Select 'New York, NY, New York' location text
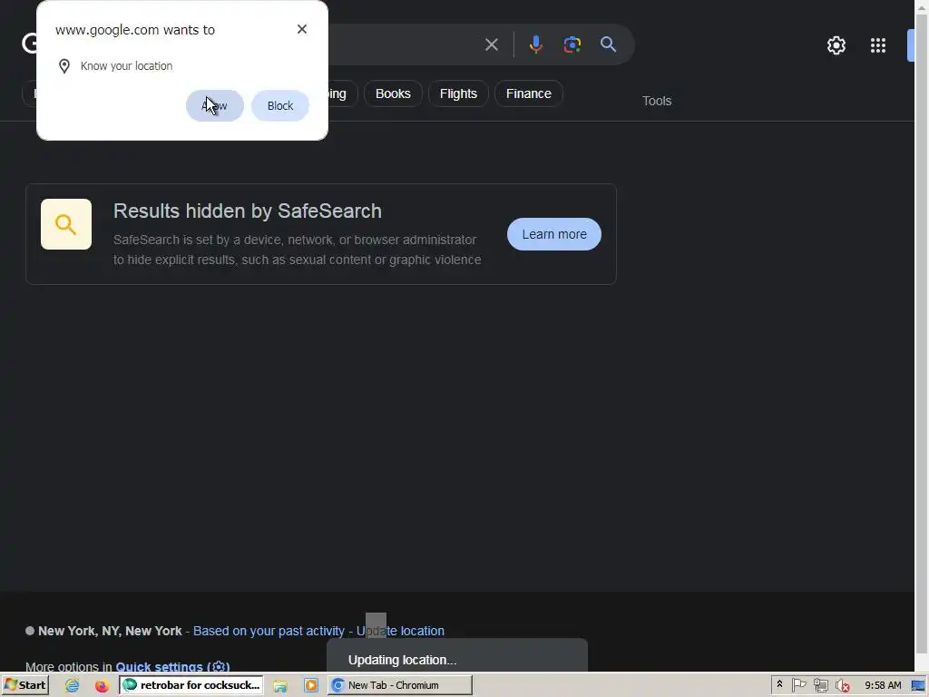The width and height of the screenshot is (929, 697). click(110, 631)
